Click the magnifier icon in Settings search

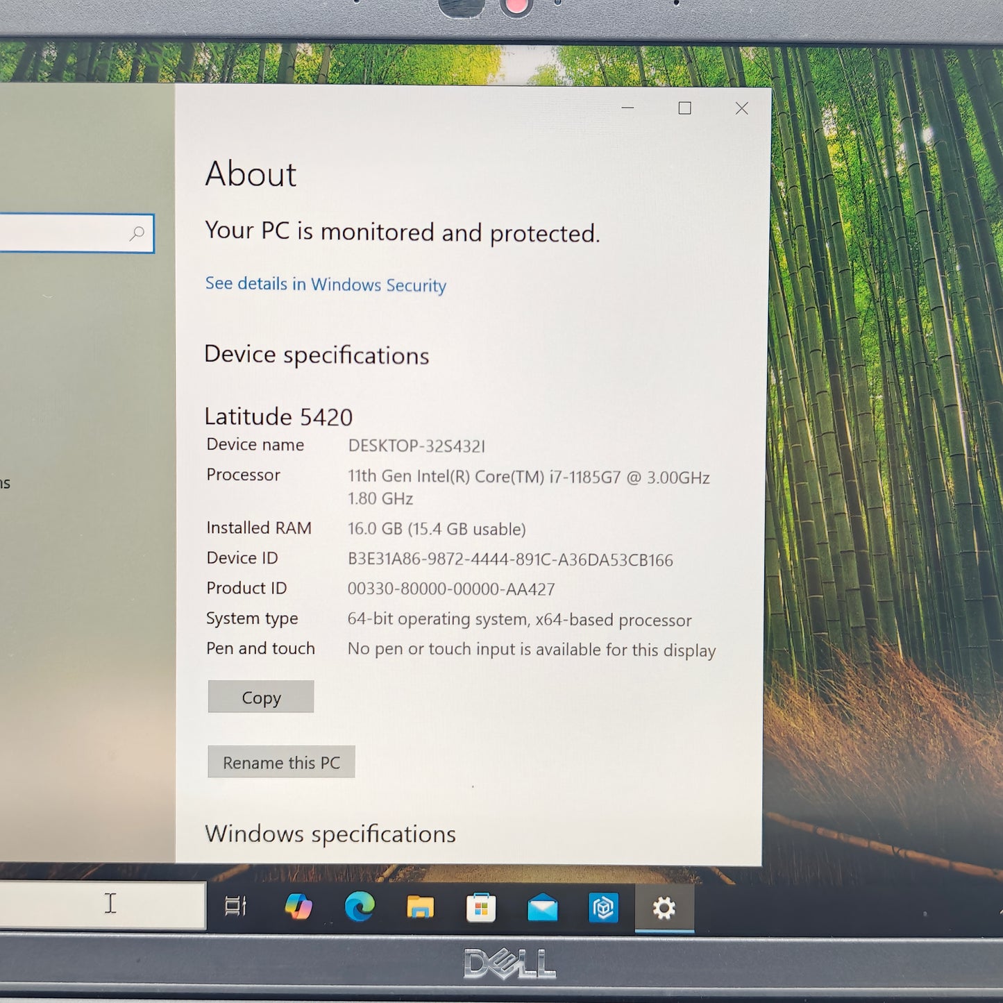[x=137, y=233]
